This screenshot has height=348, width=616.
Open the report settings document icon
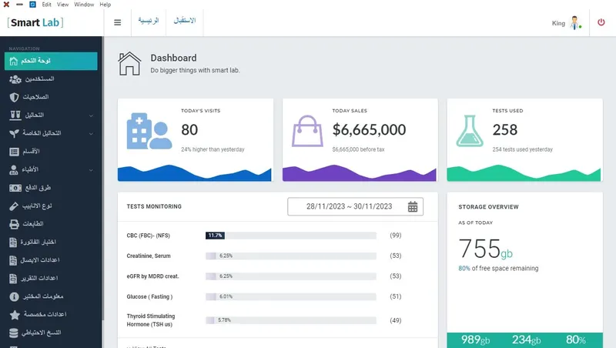13,279
